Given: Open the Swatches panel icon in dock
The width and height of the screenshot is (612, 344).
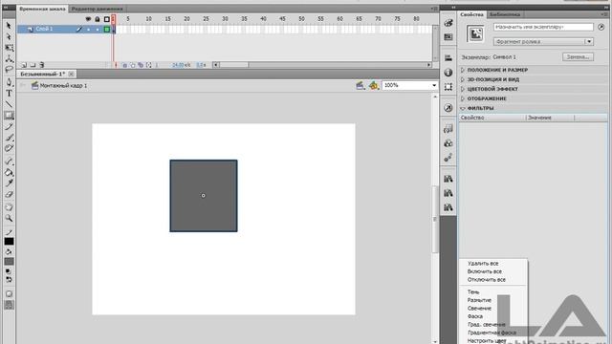Looking at the screenshot, I should click(x=448, y=37).
